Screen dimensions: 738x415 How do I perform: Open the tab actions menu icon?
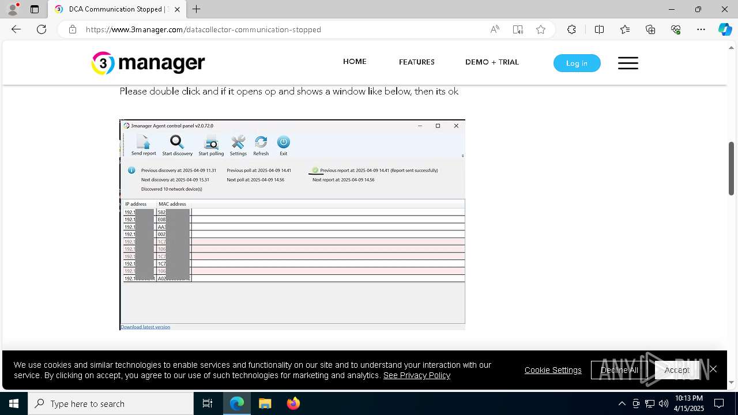coord(35,9)
